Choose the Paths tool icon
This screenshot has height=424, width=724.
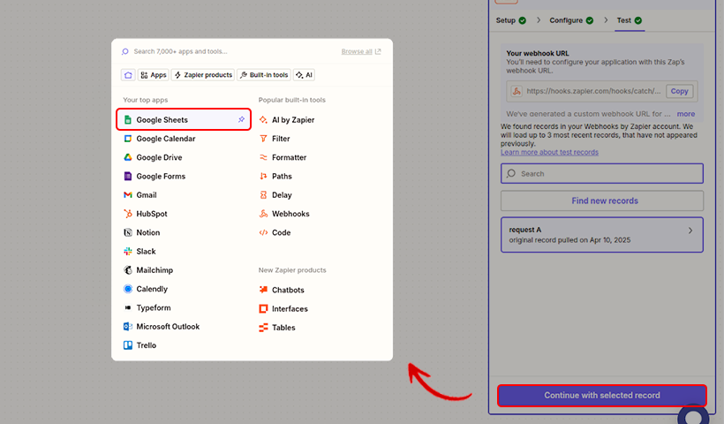click(263, 176)
